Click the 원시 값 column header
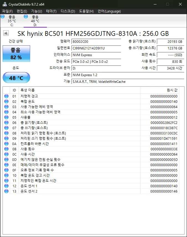 coord(160,90)
